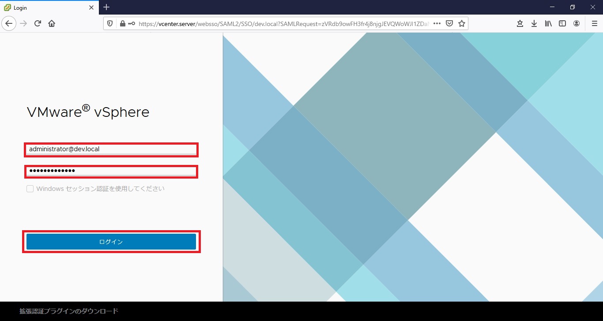This screenshot has height=321, width=603.
Task: Open the Library bookmarks and history menu
Action: [x=548, y=24]
